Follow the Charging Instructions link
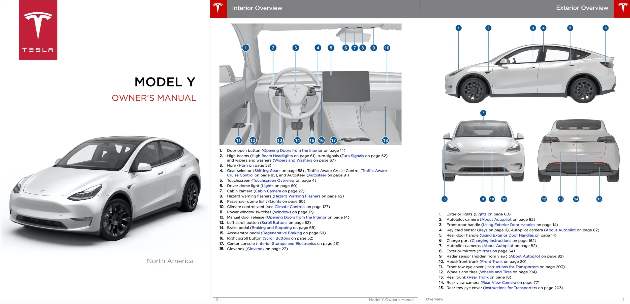The image size is (630, 304). [491, 241]
